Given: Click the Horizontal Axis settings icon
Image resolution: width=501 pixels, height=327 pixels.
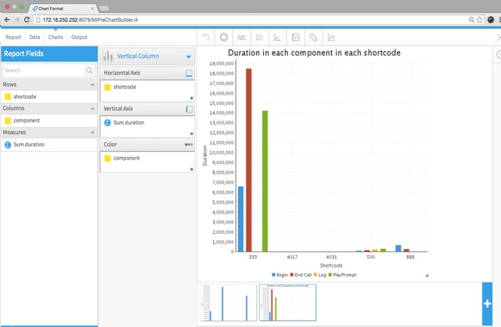Looking at the screenshot, I should click(x=189, y=73).
